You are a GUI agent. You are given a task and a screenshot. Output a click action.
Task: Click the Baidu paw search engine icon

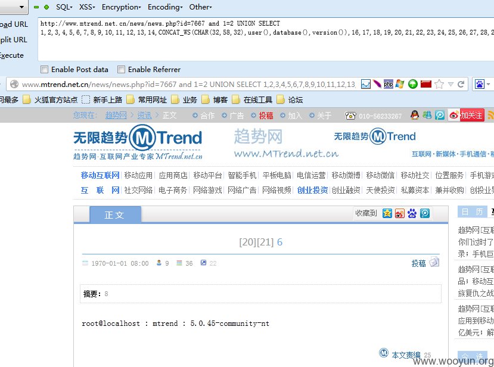[x=480, y=84]
